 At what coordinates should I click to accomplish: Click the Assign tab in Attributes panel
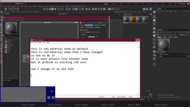pos(175,37)
